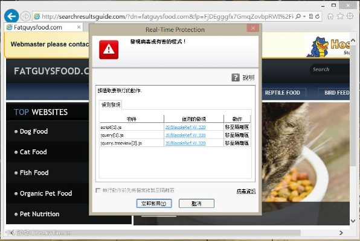The image size is (360, 241).
Task: Select script[1].js row entry
Action: click(111, 127)
